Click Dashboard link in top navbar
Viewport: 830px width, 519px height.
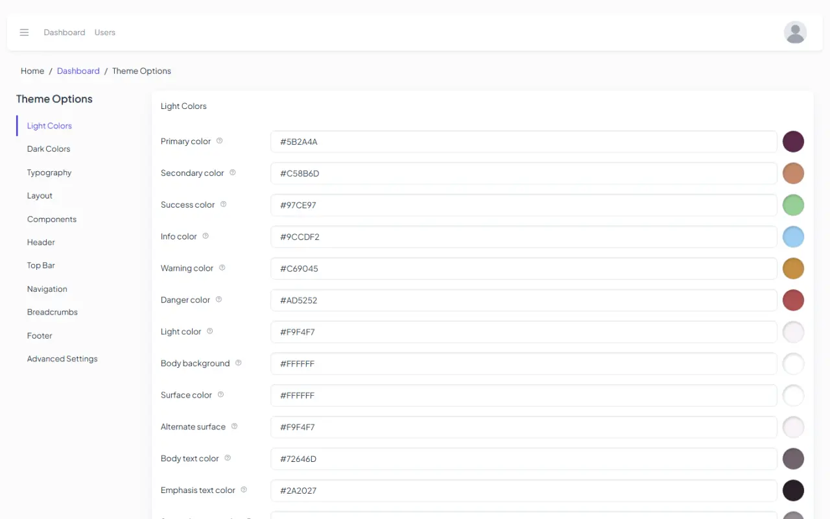pyautogui.click(x=64, y=32)
